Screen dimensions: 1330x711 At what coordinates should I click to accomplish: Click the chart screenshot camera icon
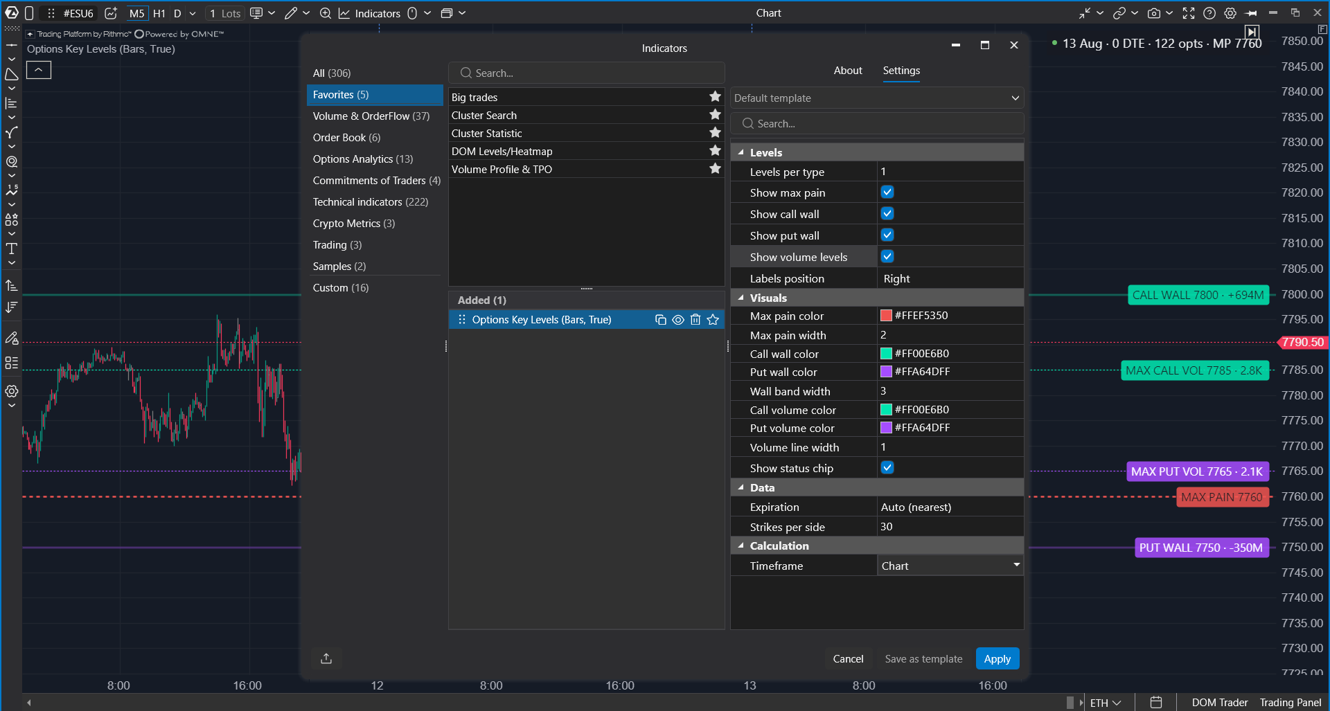[x=1154, y=13]
